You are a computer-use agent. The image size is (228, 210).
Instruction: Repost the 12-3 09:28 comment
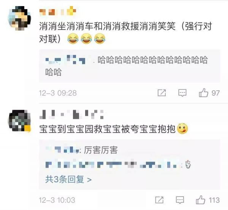[162, 93]
